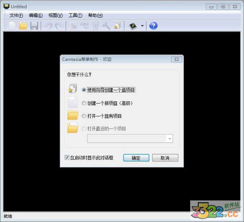Image resolution: width=244 pixels, height=222 pixels.
Task: Select 打开最近的一个项目 radio button
Action: [x=84, y=128]
